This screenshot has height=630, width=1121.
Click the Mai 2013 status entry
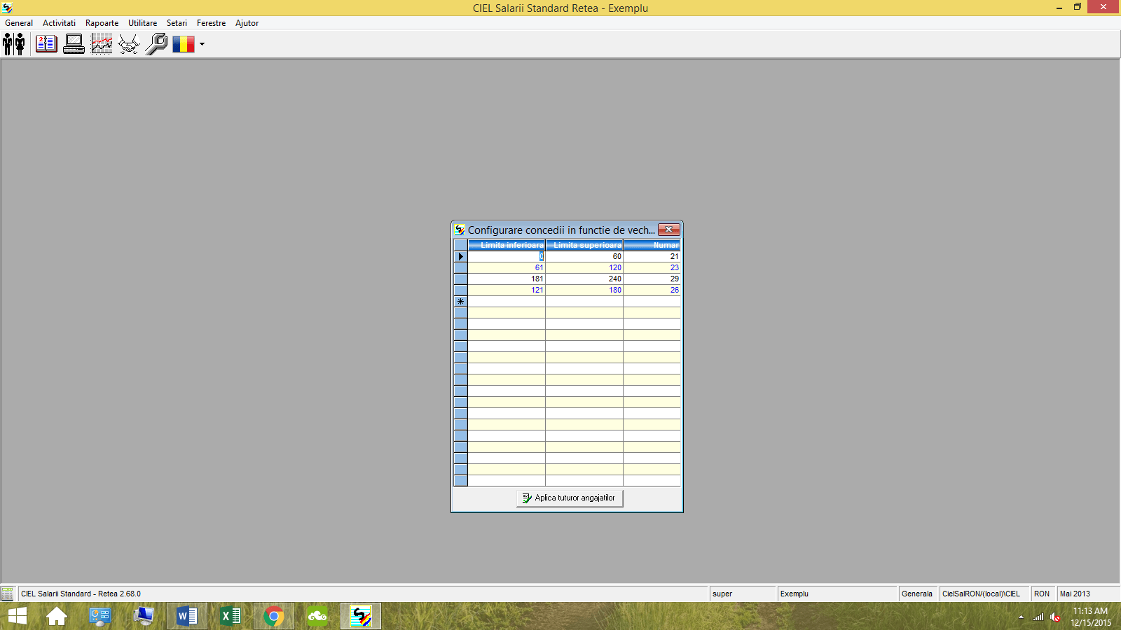click(1087, 594)
